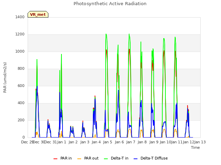Click the Jan 3 x-axis tick label

point(85,142)
